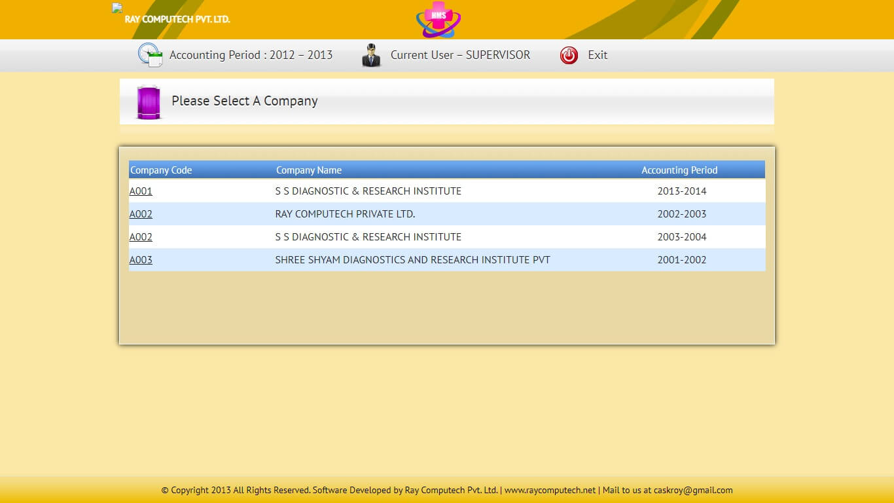Click the 2001-2002 accounting period cell
The height and width of the screenshot is (503, 894).
pos(682,260)
